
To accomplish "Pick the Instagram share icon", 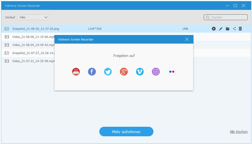I will click(156, 72).
